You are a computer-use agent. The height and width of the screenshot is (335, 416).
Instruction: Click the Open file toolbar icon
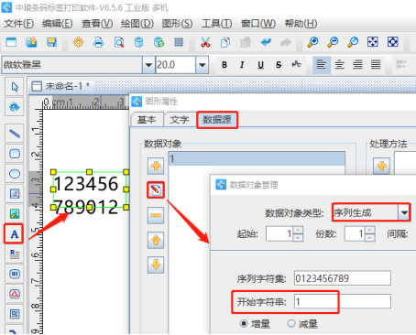[x=31, y=42]
